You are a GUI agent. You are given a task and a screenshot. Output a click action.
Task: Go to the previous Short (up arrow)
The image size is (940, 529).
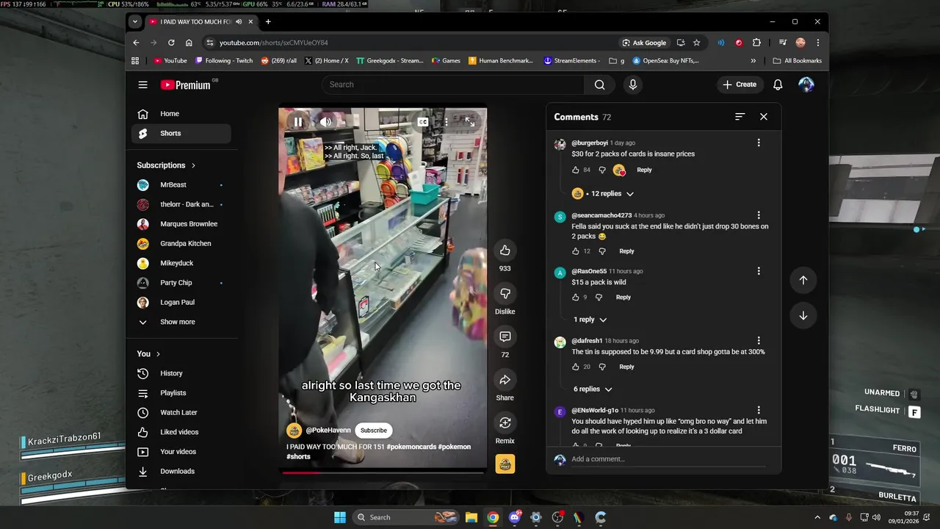tap(803, 280)
